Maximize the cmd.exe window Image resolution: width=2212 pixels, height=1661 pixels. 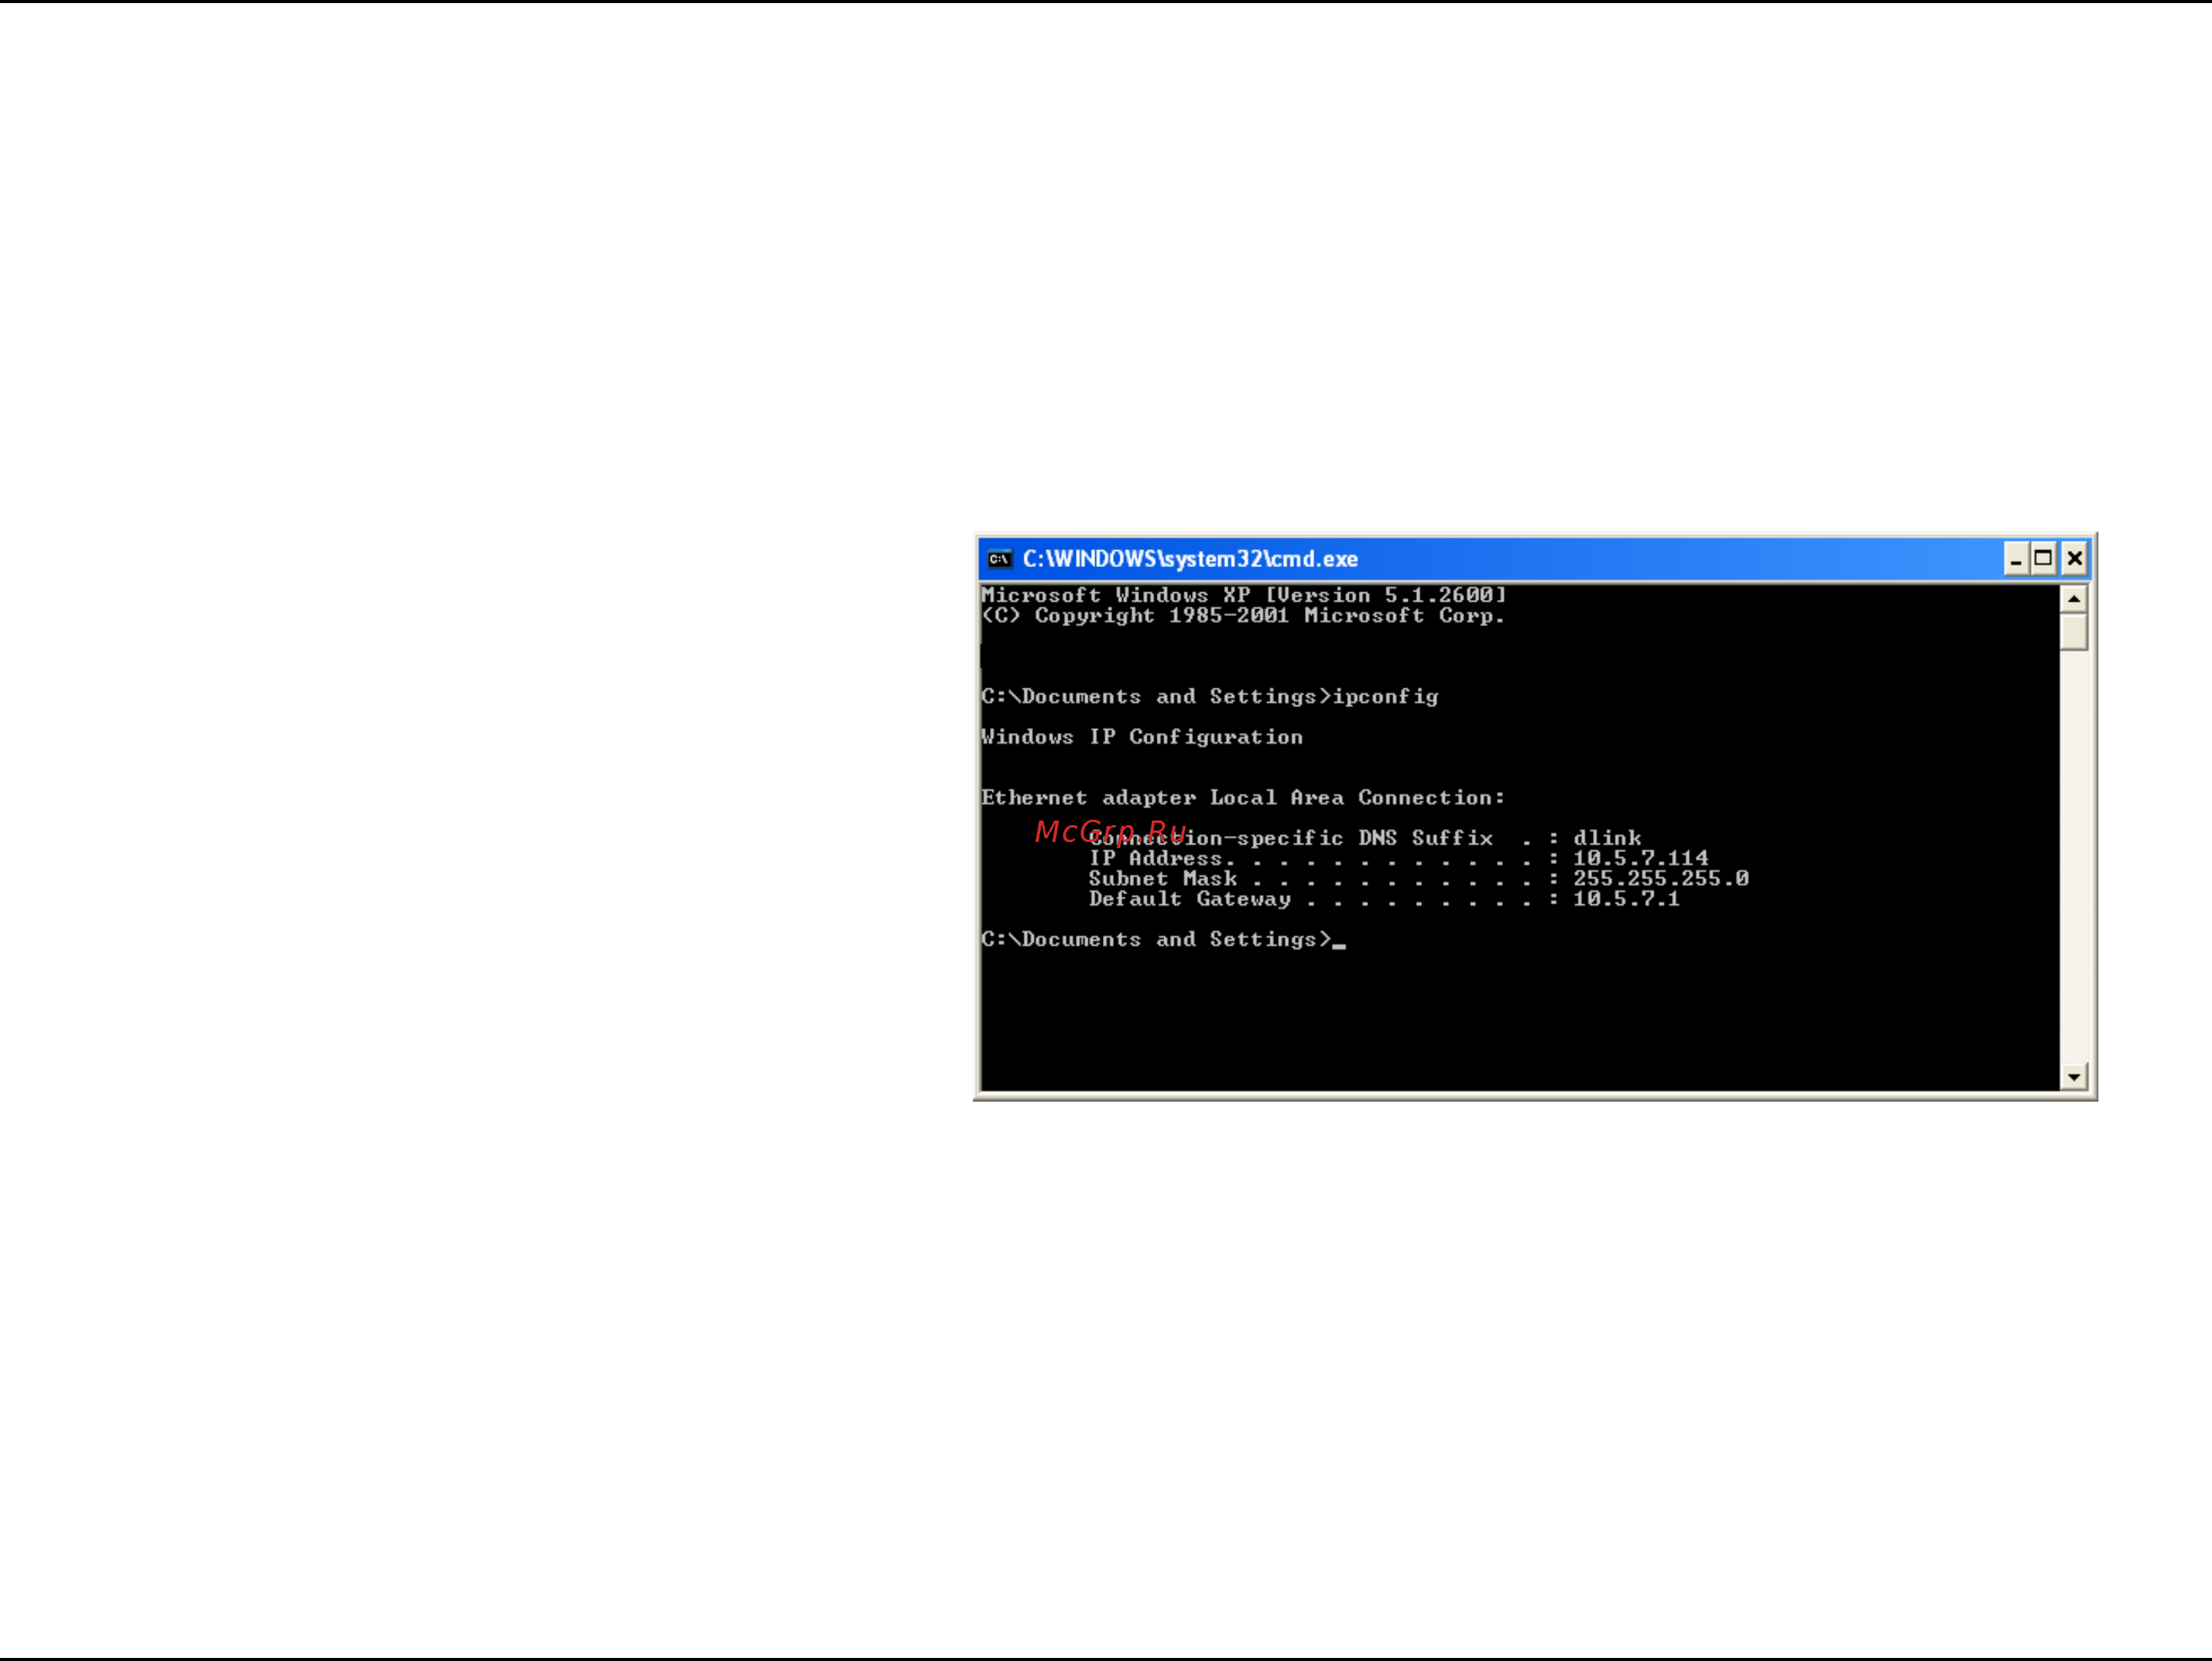2044,559
